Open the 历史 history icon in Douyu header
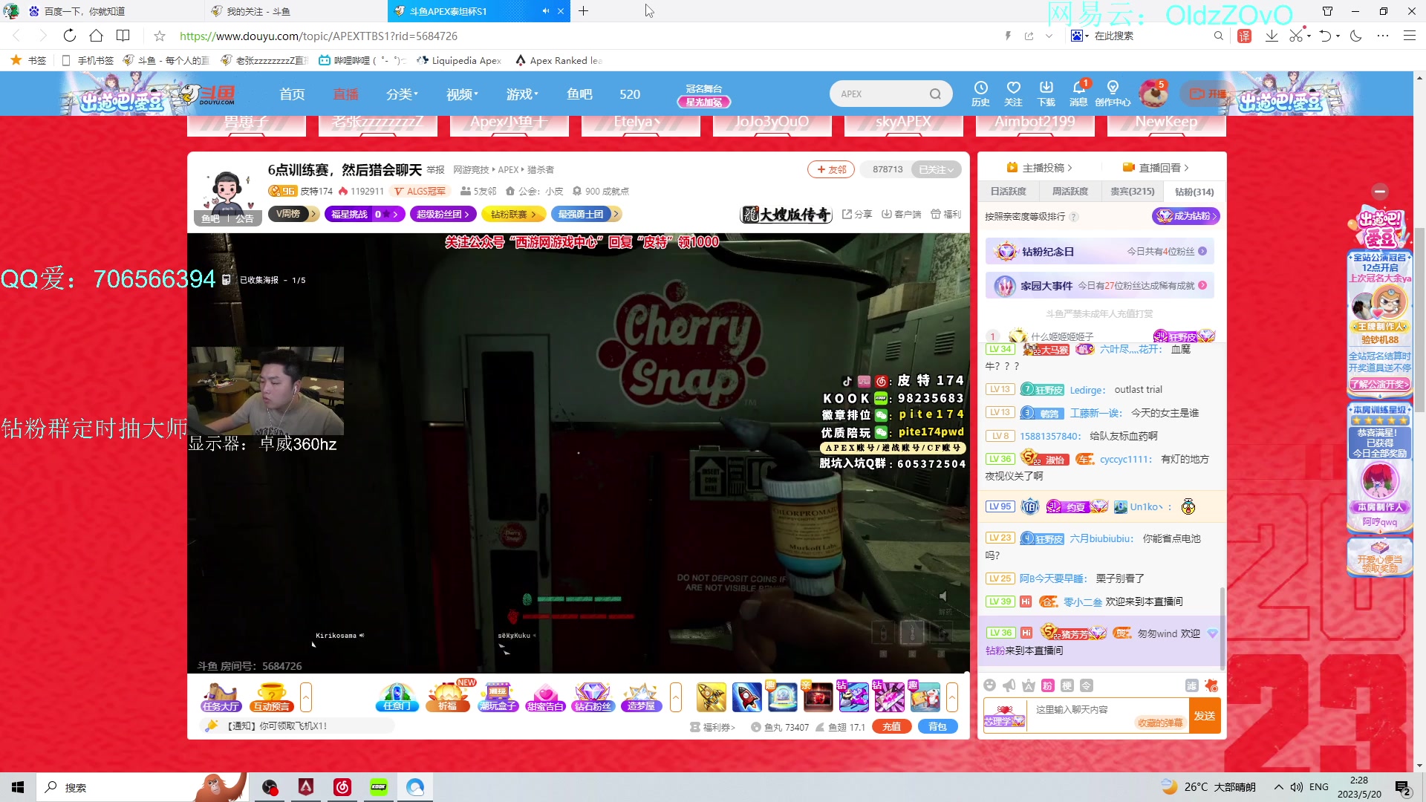The image size is (1426, 802). click(980, 94)
